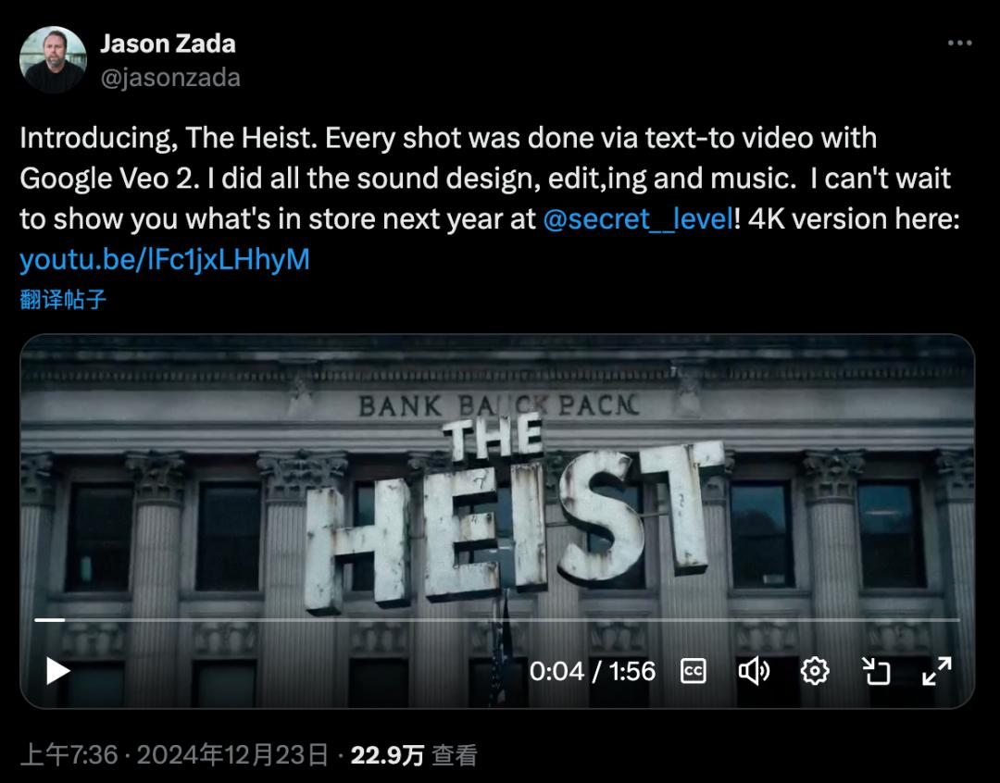
Task: Open the @jasonzada handle
Action: [x=170, y=78]
